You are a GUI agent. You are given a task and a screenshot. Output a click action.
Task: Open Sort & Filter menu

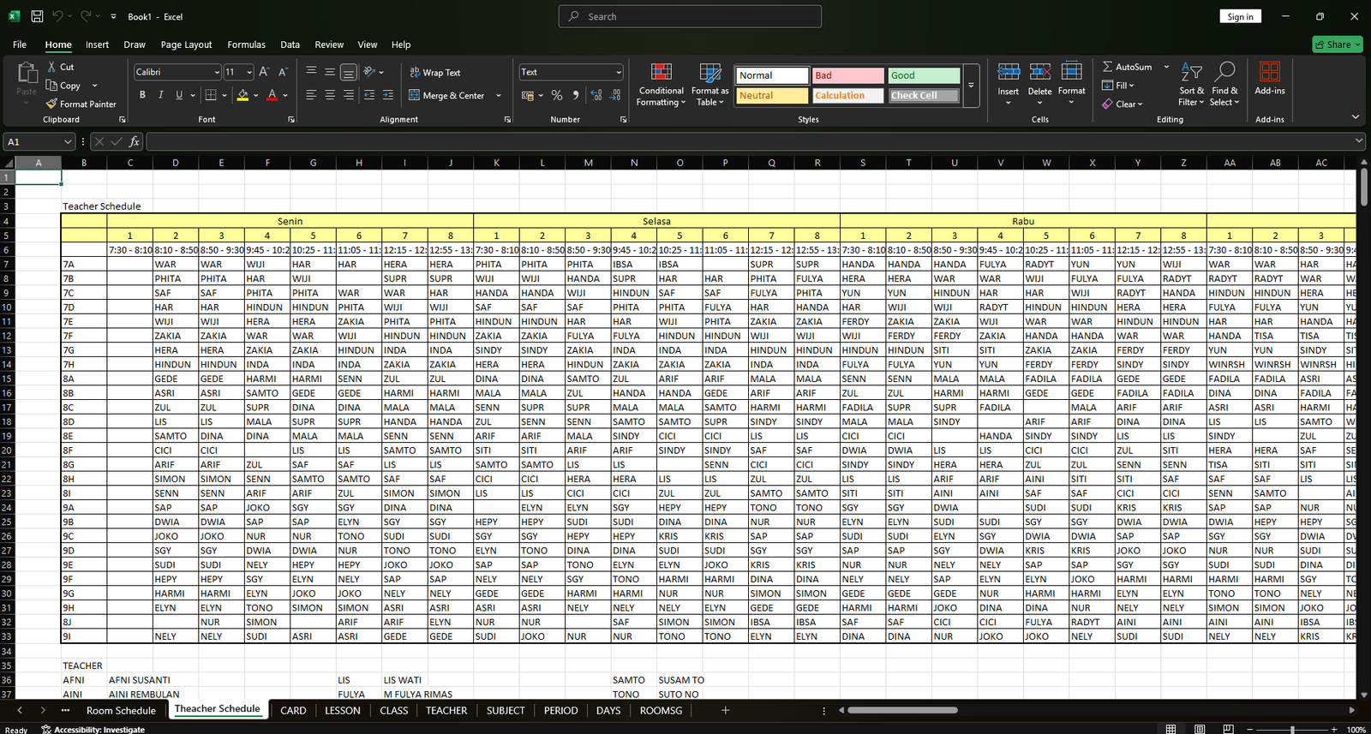click(x=1191, y=85)
